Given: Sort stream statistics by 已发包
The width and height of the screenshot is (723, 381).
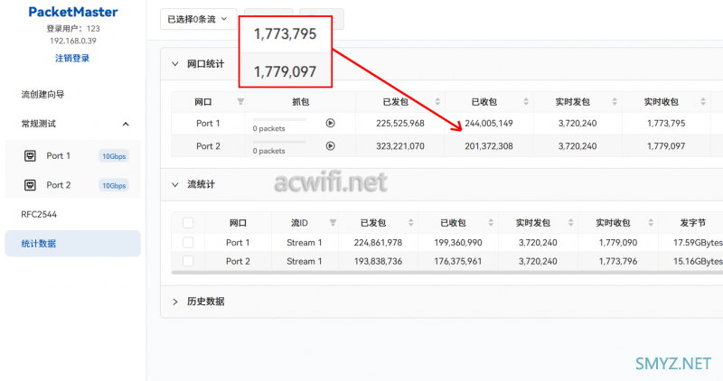Looking at the screenshot, I should [410, 223].
